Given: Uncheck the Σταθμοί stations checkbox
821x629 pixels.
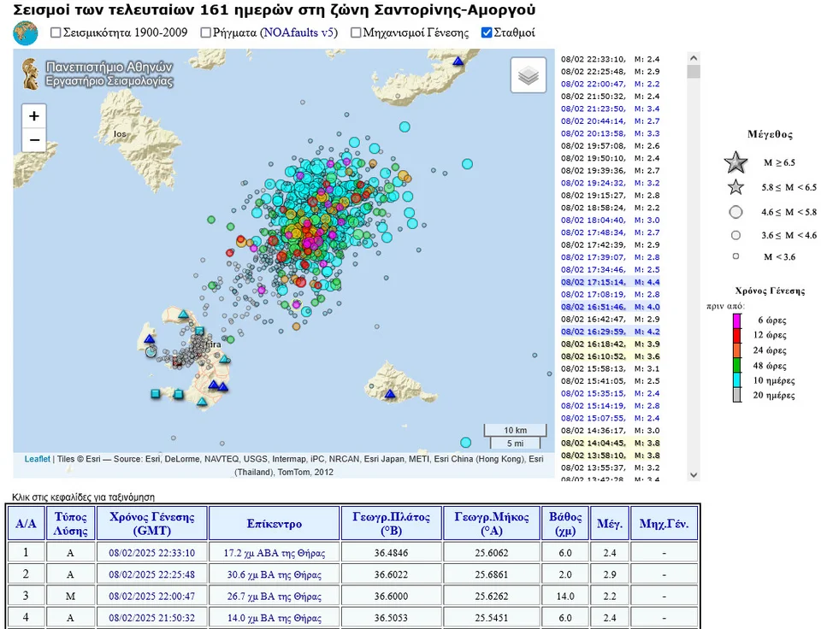Looking at the screenshot, I should click(487, 33).
